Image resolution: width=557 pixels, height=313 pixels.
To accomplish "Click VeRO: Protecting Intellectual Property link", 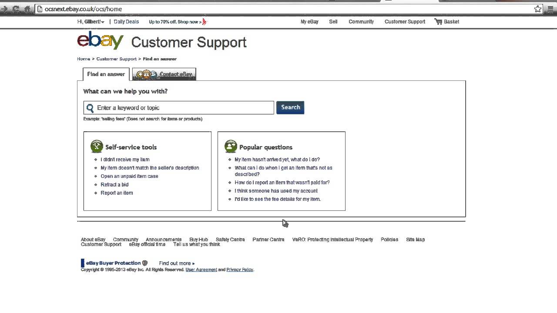I will click(x=332, y=240).
